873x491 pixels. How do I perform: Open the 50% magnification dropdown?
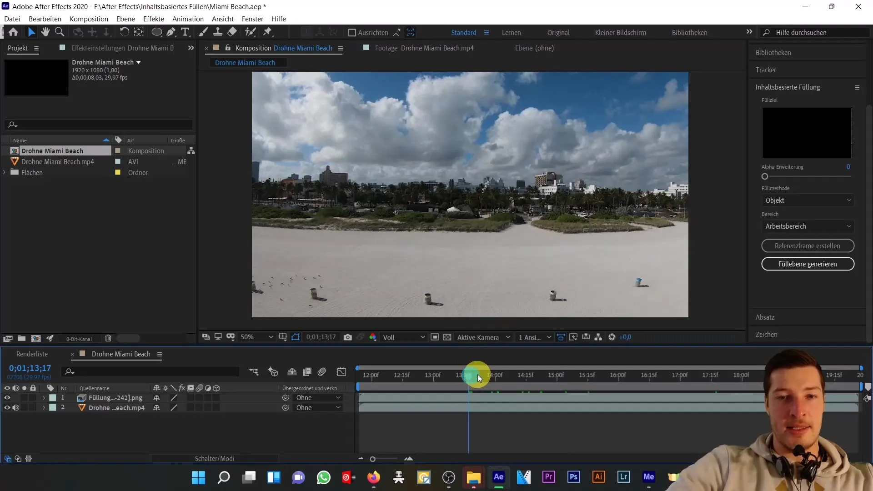(x=256, y=337)
